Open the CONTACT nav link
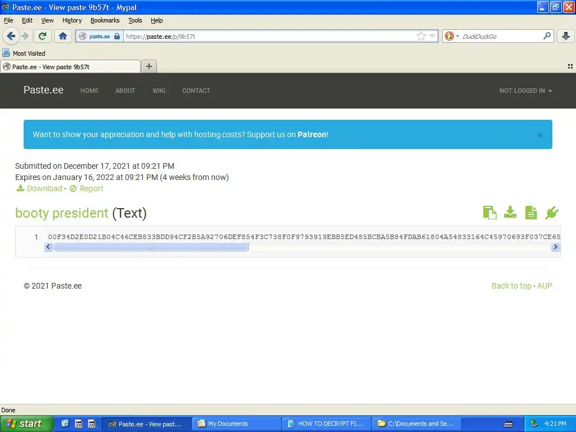The height and width of the screenshot is (432, 576). point(196,91)
